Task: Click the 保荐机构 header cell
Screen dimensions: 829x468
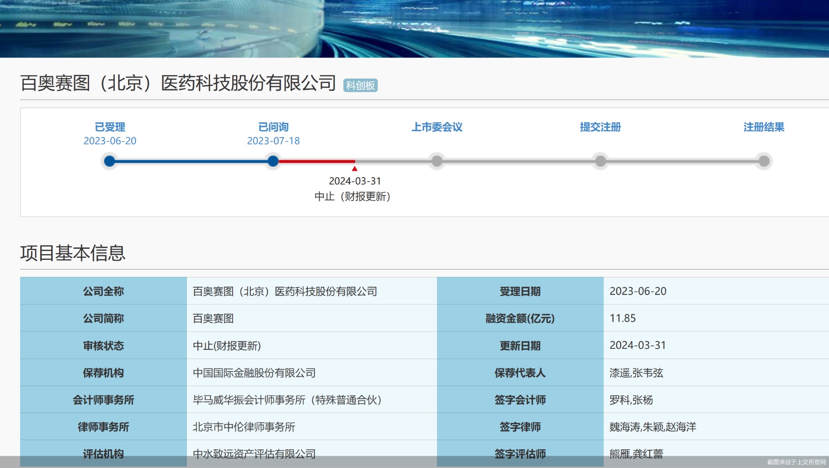Action: [103, 373]
